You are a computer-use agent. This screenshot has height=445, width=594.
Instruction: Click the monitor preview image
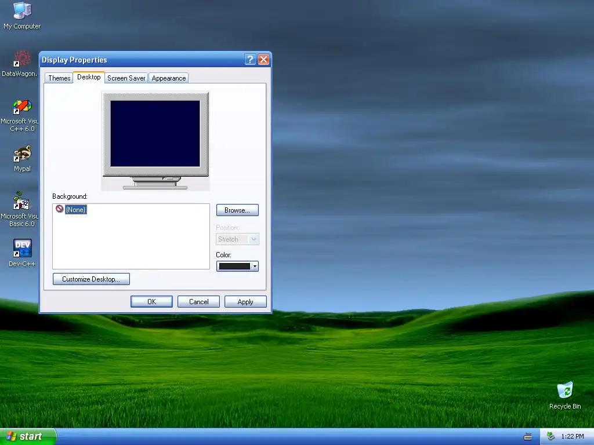155,140
